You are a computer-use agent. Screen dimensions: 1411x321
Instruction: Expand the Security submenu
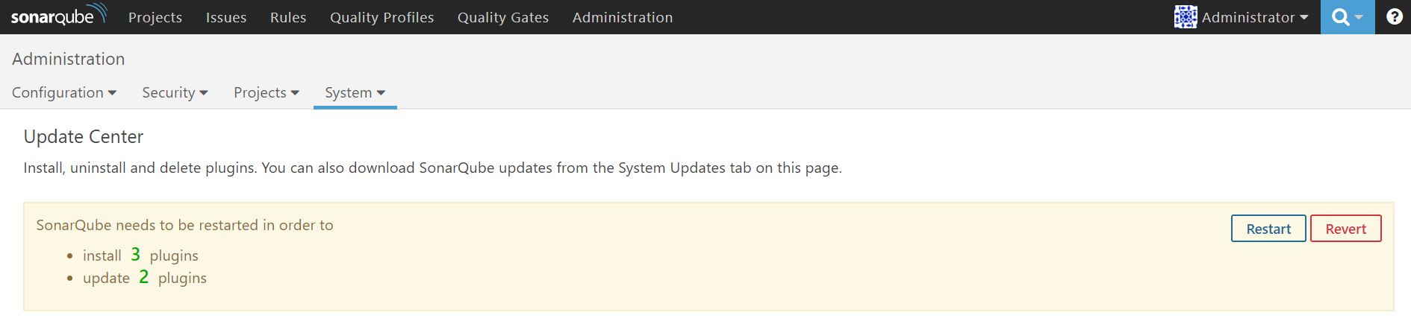(175, 92)
